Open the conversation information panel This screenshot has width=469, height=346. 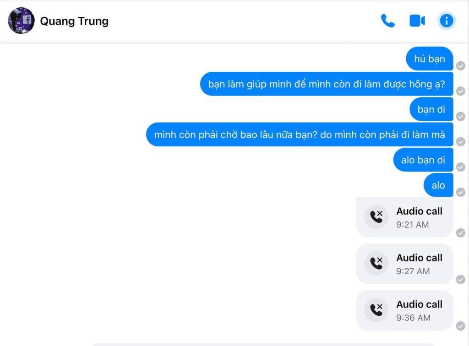446,21
